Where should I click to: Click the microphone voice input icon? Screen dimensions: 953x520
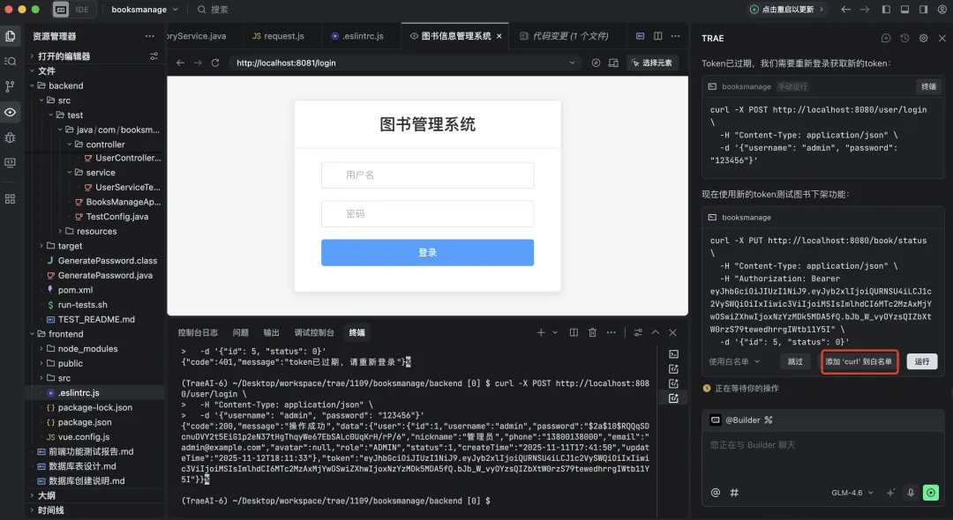(x=911, y=493)
